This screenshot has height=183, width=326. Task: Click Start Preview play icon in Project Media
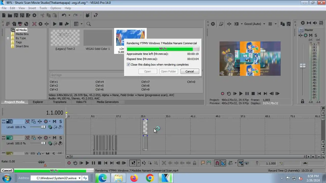(x=55, y=24)
